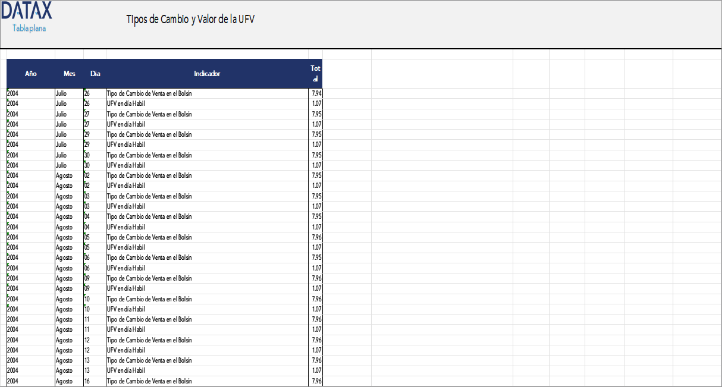Click the Día cell '16' in the last row
The height and width of the screenshot is (387, 722).
pyautogui.click(x=95, y=381)
